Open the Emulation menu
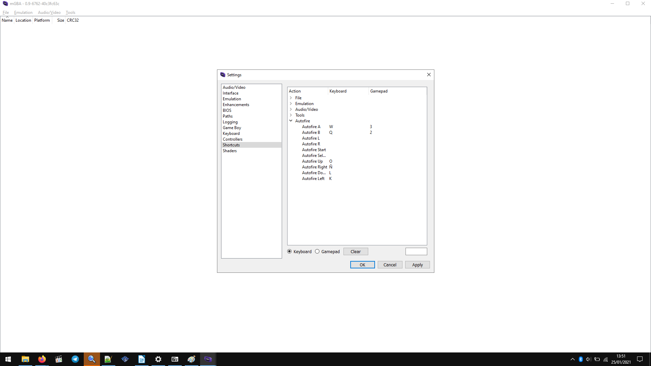651x366 pixels. [23, 13]
